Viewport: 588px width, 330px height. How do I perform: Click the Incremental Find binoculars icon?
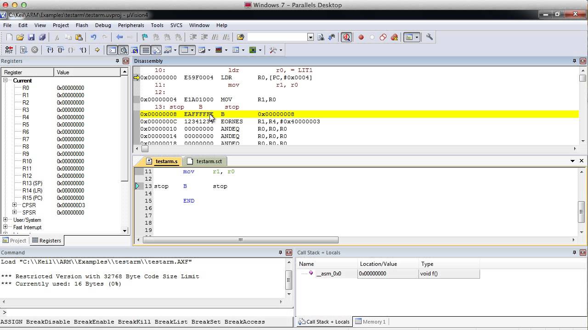point(332,37)
